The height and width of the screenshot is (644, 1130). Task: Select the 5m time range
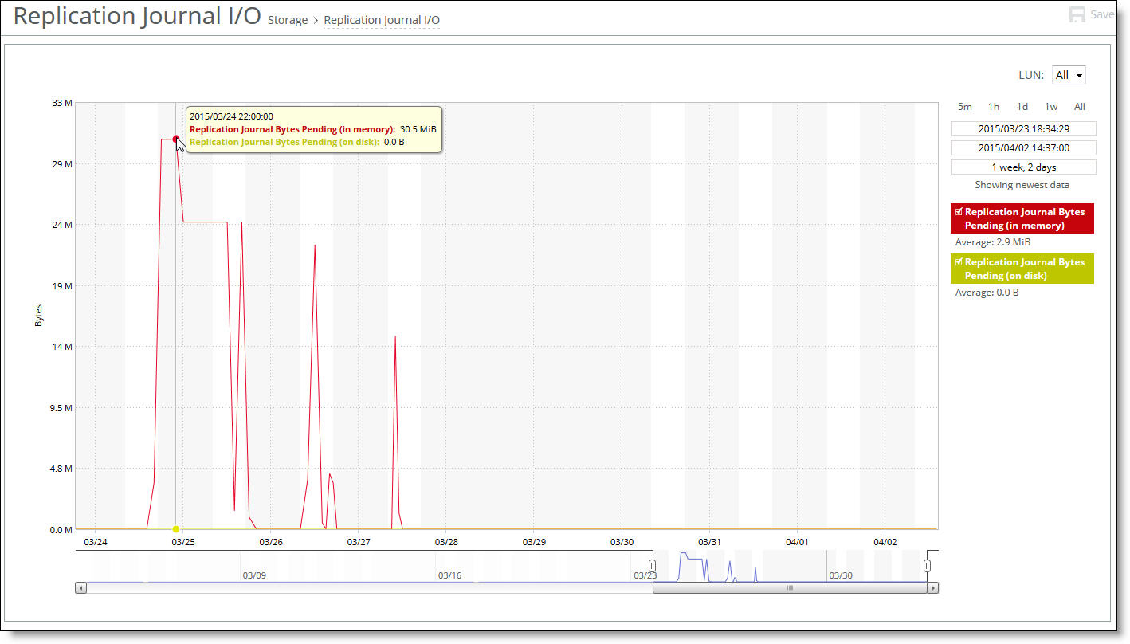(x=965, y=106)
